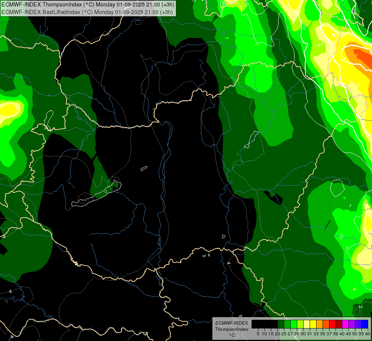Viewport: 372px width, 341px height.
Task: Click the legend tick value 60
Action: (x=368, y=334)
